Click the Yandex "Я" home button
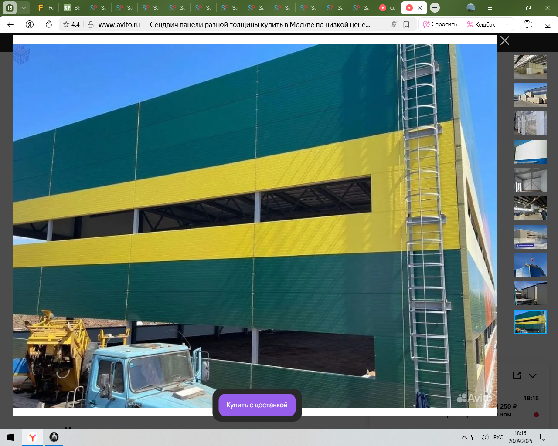 30,24
